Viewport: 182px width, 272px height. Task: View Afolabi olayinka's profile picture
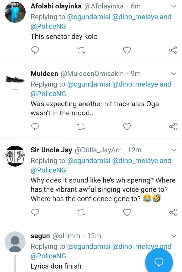(15, 12)
